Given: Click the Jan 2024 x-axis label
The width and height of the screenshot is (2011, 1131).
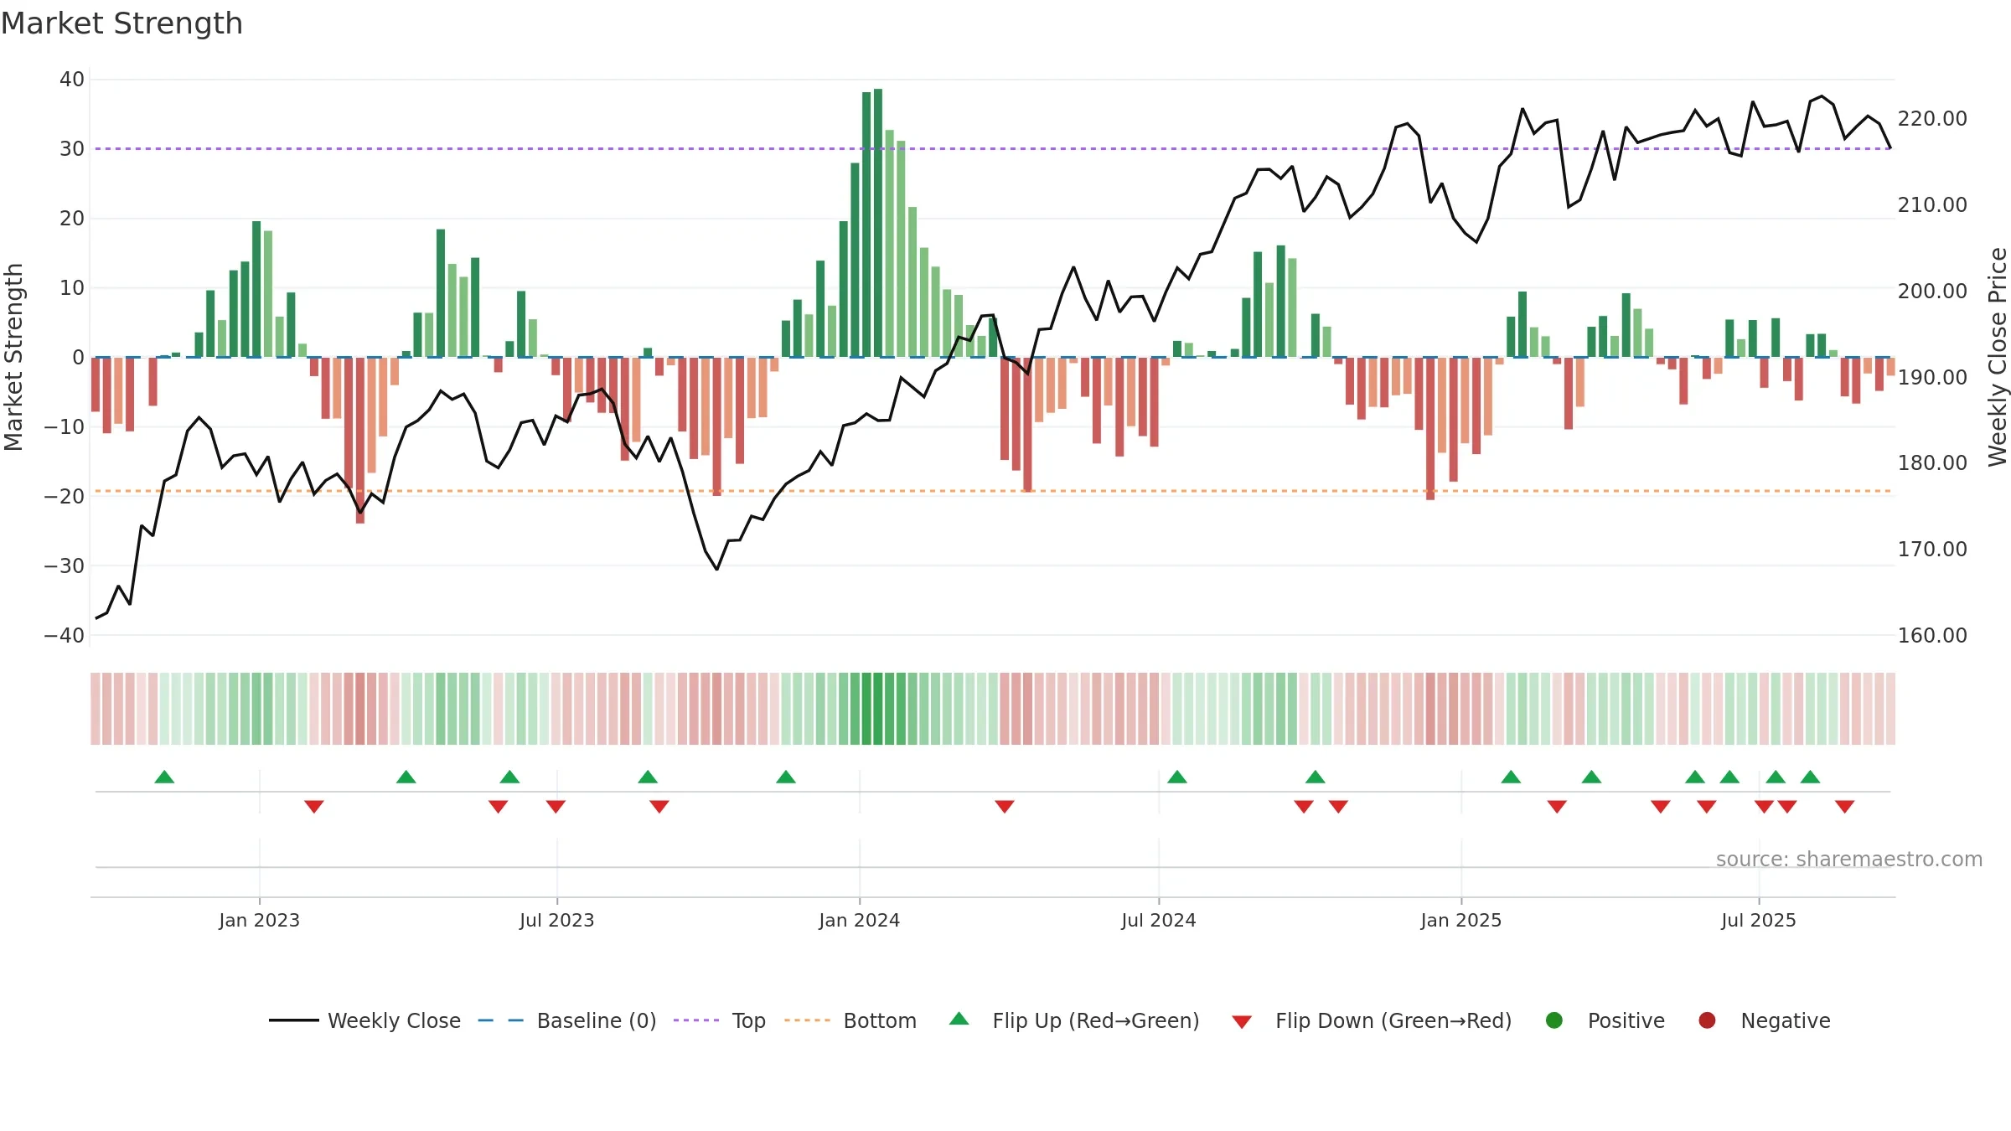Looking at the screenshot, I should point(859,920).
